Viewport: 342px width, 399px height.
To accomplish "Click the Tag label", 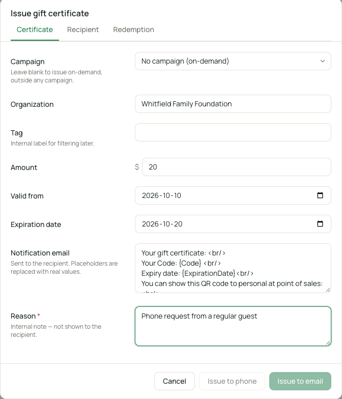I will click(16, 133).
